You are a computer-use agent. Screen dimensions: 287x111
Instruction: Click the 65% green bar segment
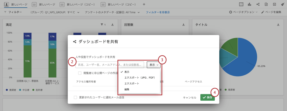pos(52,63)
